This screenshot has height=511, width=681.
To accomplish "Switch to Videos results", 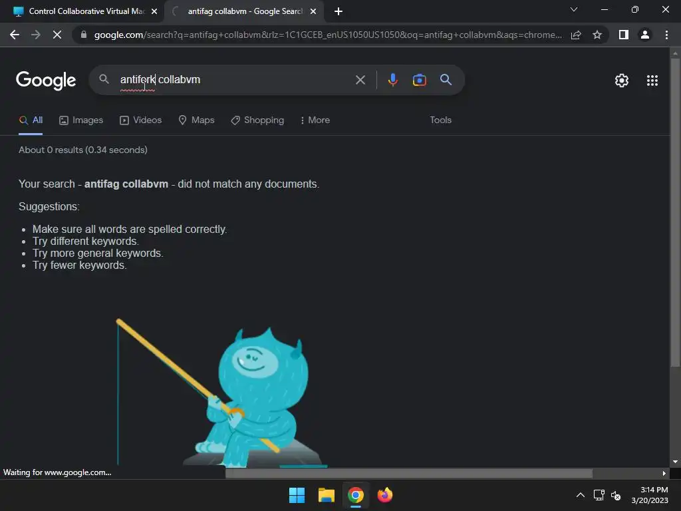I will [x=141, y=120].
